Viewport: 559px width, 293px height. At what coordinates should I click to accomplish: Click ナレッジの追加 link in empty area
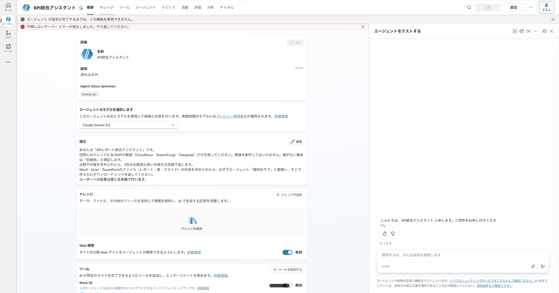(192, 229)
